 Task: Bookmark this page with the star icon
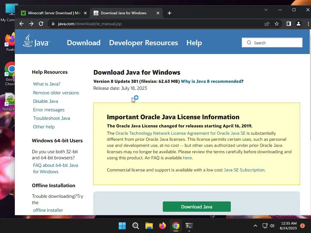click(x=277, y=24)
